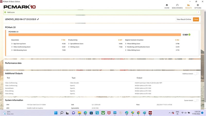Viewport: 206px width, 116px height.
Task: Open the clock showing 3:36 CH
Action: coord(196,113)
